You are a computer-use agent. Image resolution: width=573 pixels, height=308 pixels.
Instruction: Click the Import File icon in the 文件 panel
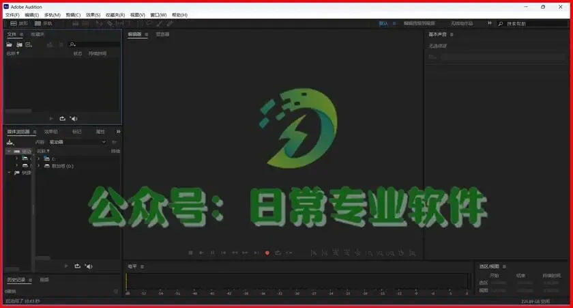click(19, 44)
